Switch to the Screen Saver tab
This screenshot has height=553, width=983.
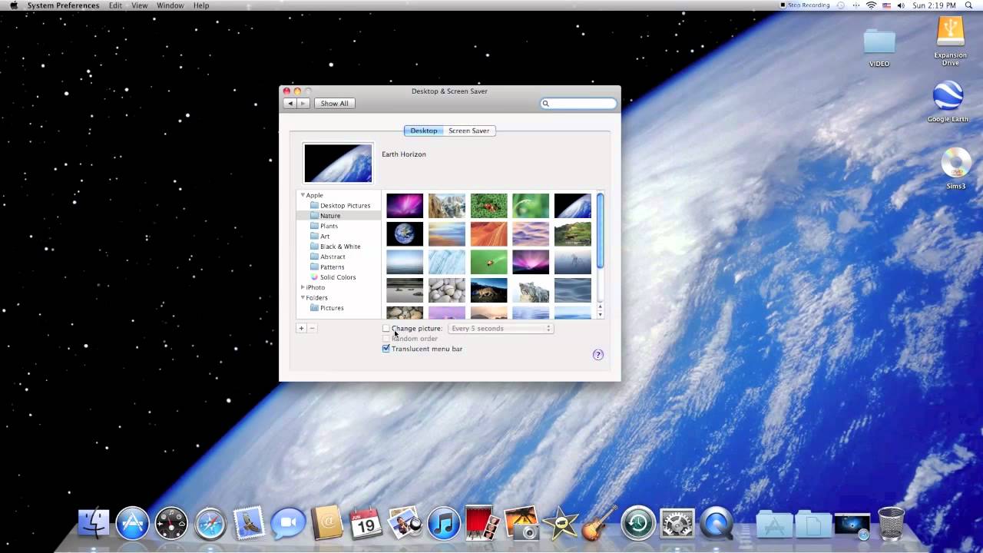tap(469, 131)
